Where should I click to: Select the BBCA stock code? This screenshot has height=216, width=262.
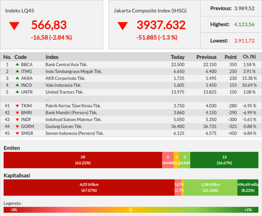[27, 65]
